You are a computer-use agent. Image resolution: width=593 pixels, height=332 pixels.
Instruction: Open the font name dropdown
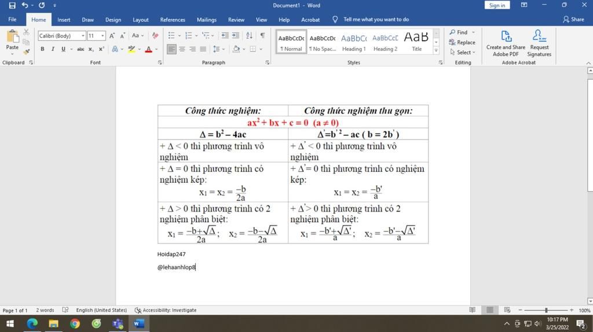coord(83,35)
